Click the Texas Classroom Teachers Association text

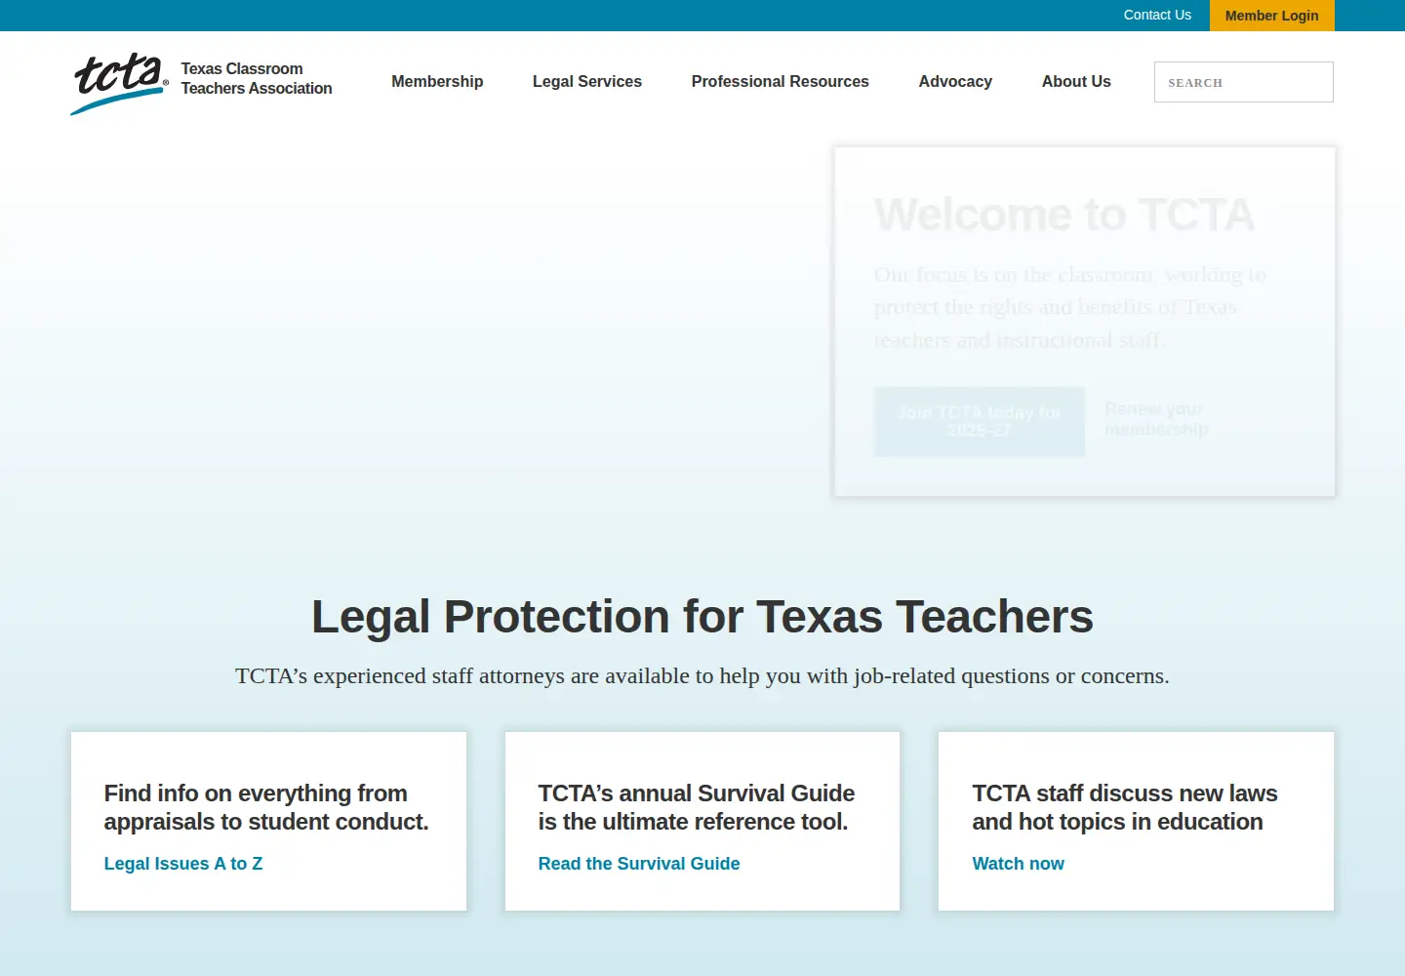[257, 79]
